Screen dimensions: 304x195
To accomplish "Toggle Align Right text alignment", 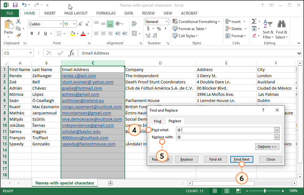I will point(110,33).
